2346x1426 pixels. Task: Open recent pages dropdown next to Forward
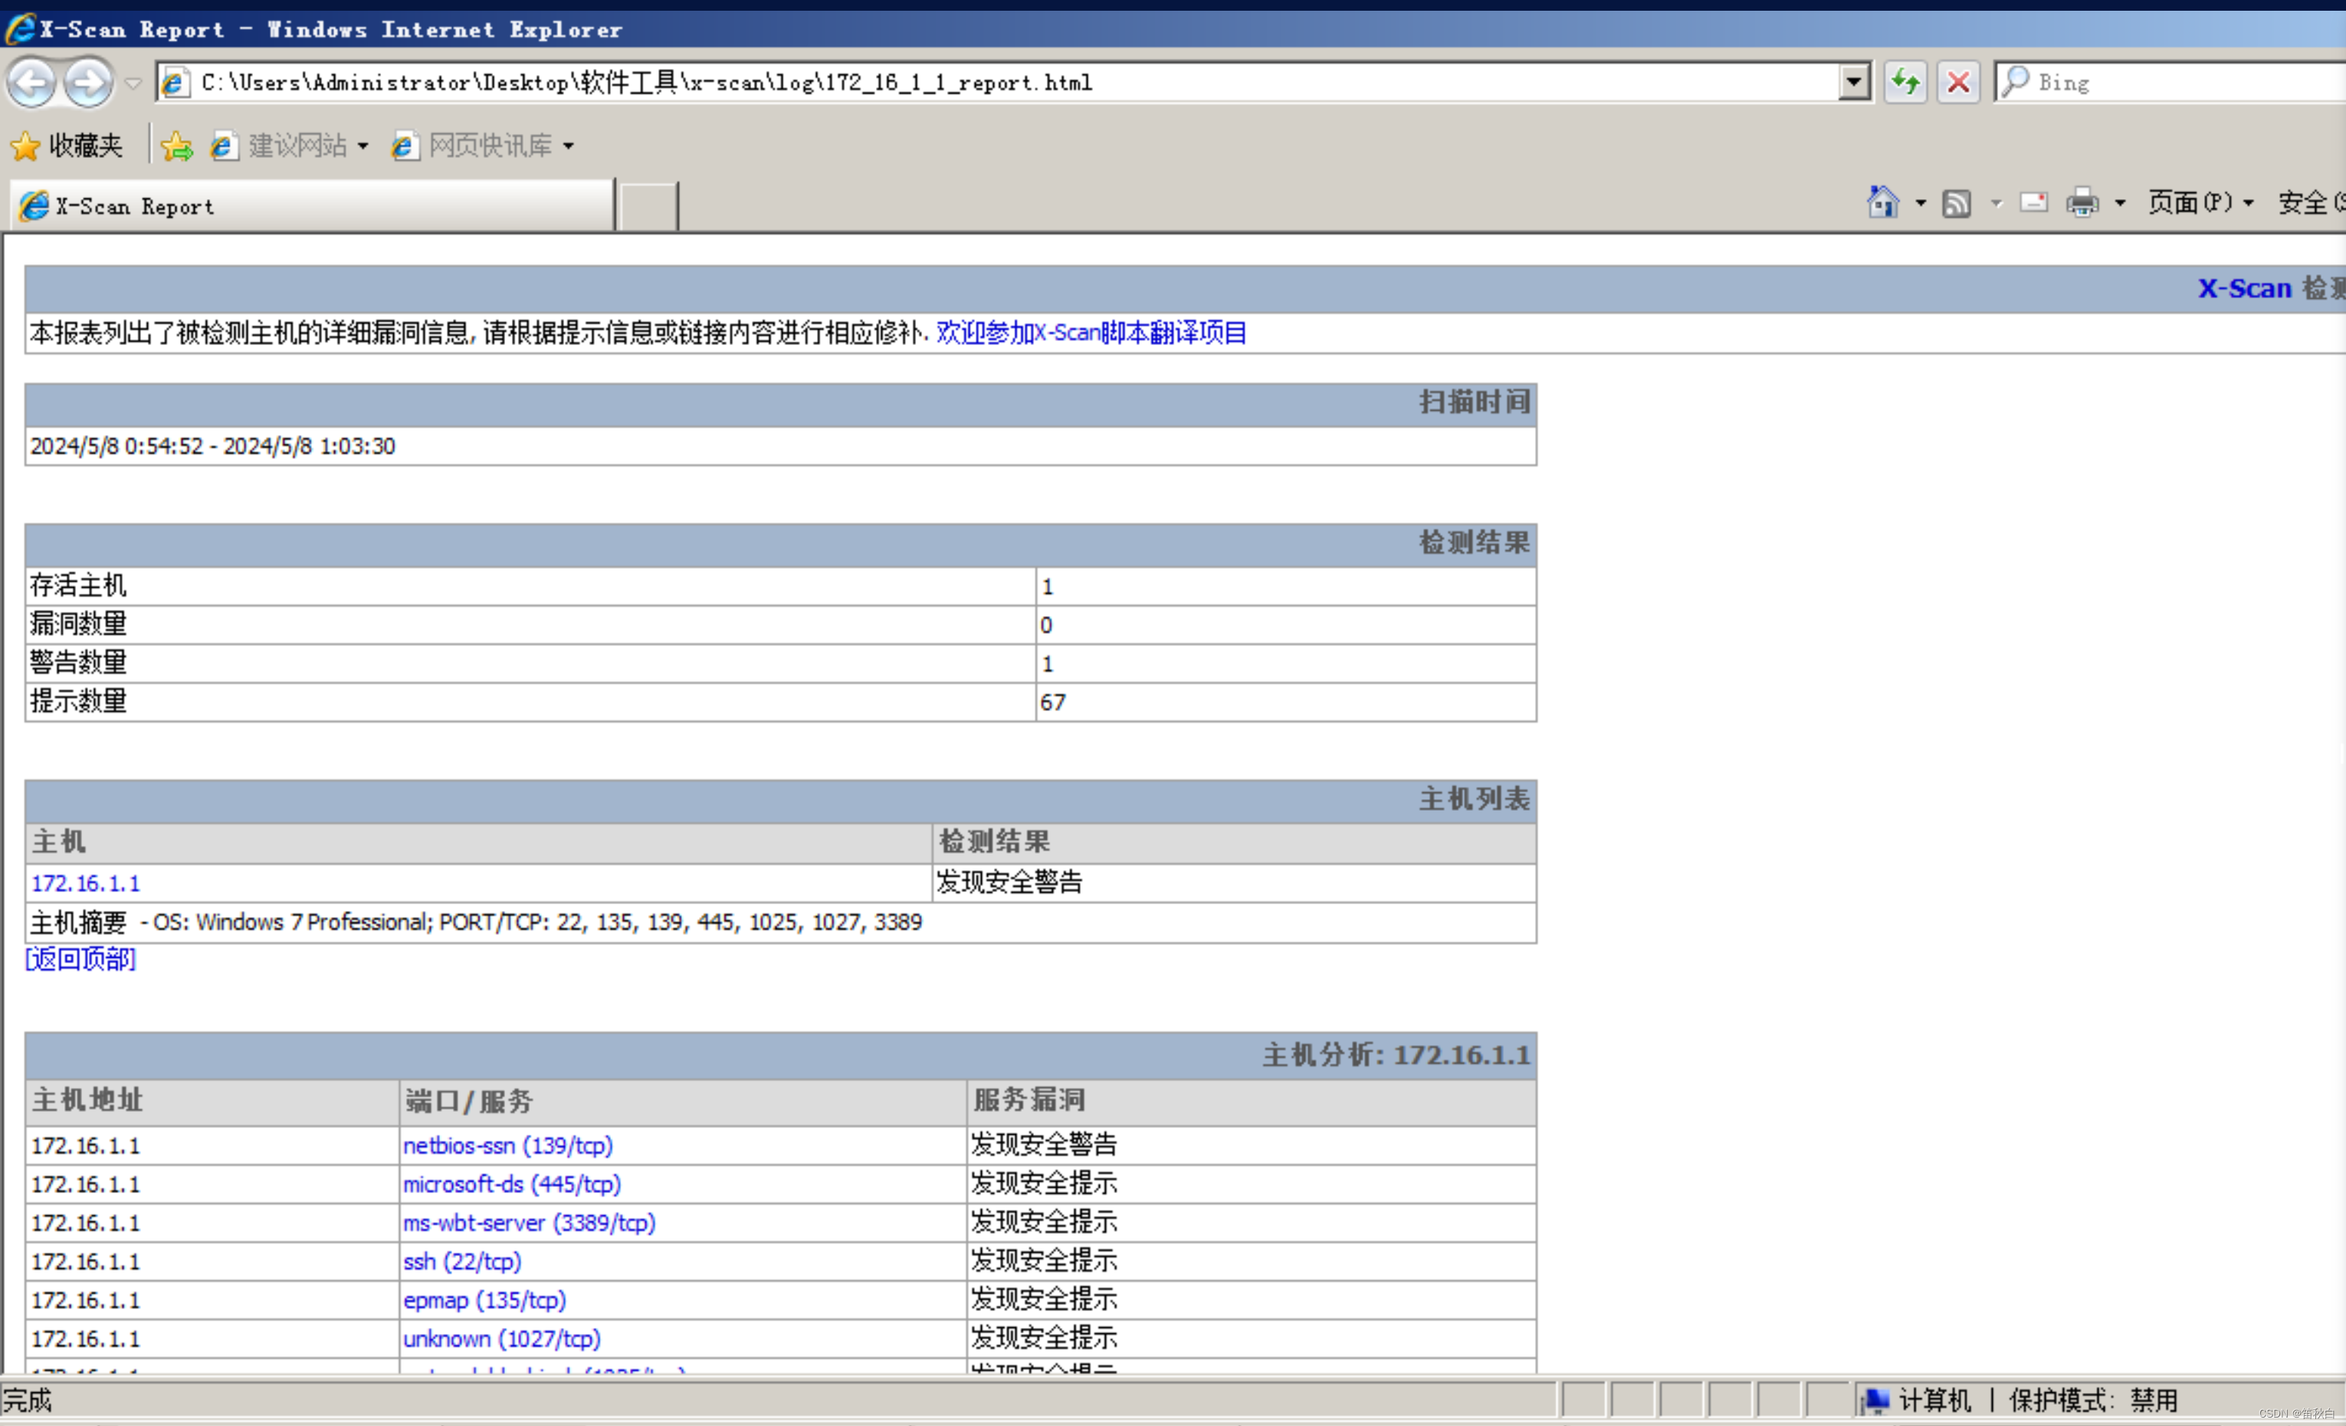pos(133,84)
